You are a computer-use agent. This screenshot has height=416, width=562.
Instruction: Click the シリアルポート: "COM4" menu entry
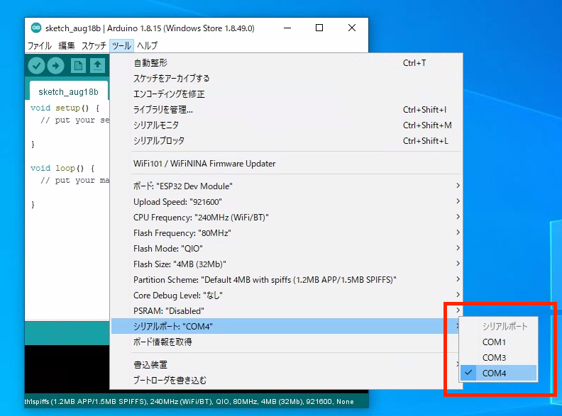tap(286, 327)
